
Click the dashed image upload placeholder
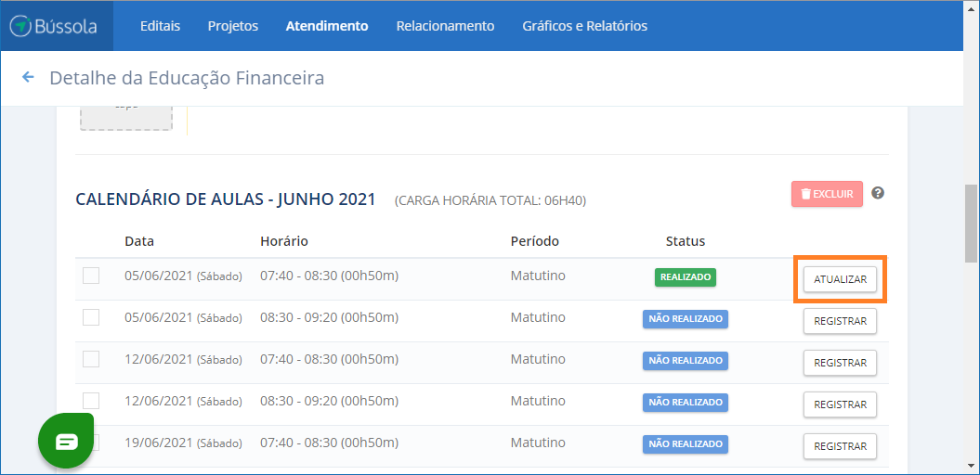click(125, 117)
